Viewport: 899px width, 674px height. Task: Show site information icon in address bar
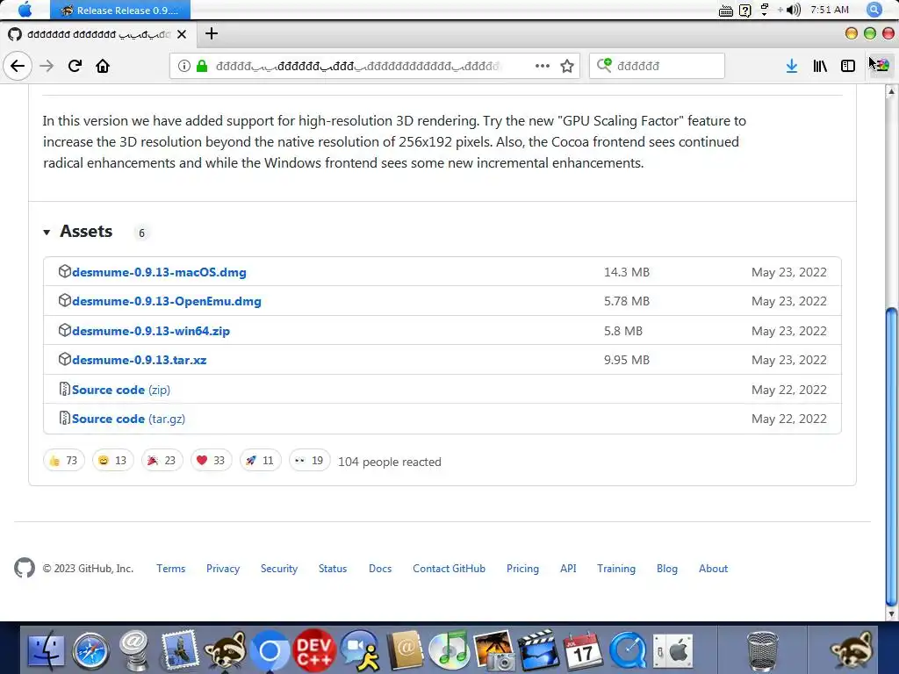coord(184,66)
